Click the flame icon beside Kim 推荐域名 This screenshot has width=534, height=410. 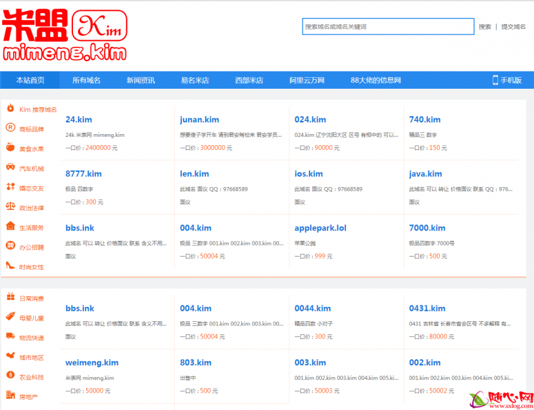coord(10,108)
